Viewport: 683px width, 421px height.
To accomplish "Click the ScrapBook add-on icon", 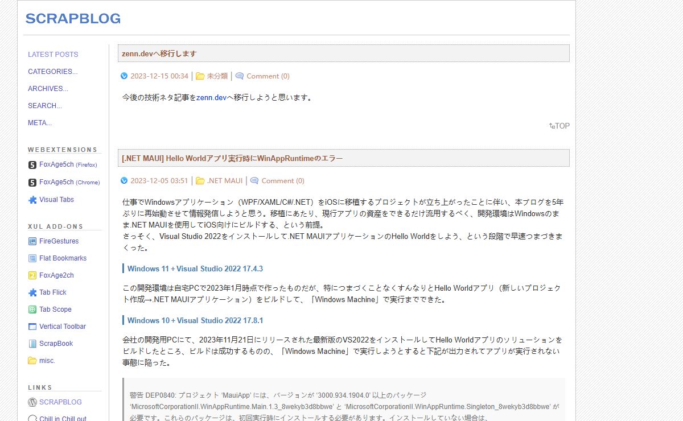I will click(x=32, y=344).
